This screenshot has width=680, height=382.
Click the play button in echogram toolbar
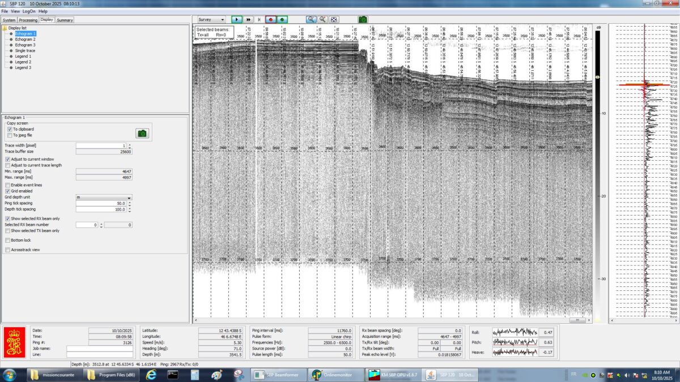[x=237, y=19]
